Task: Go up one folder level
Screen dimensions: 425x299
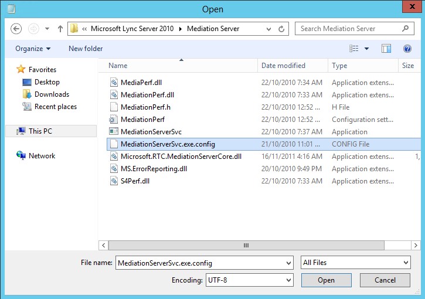Action: pos(60,29)
